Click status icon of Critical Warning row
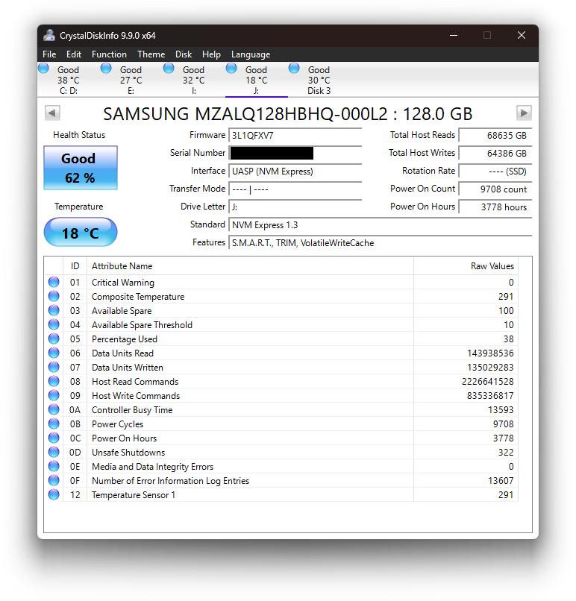Image resolution: width=576 pixels, height=601 pixels. [x=54, y=282]
